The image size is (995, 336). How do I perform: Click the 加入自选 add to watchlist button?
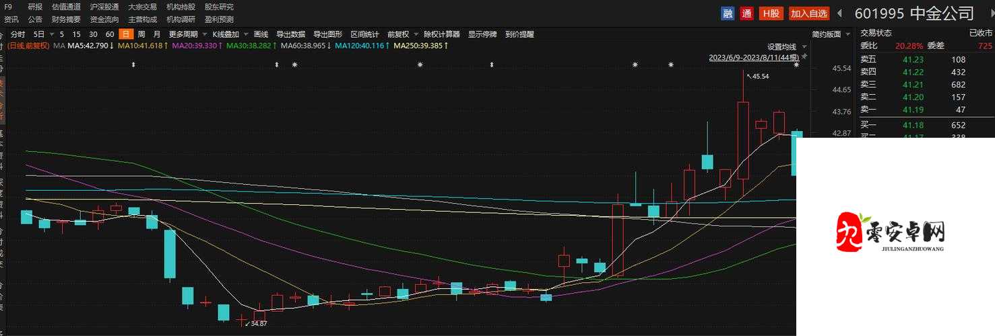click(x=809, y=13)
